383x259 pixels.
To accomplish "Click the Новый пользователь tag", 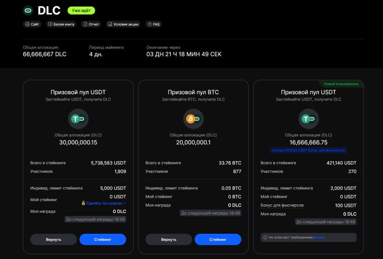I will point(341,84).
